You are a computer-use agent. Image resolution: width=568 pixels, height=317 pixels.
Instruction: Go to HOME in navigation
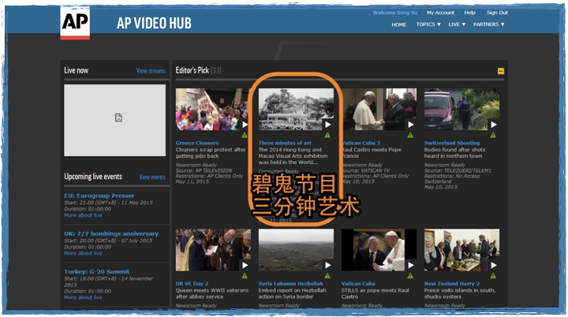[399, 24]
